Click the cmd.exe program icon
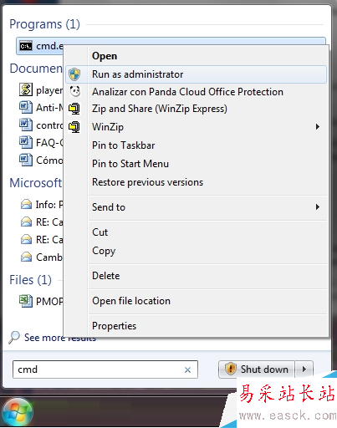Screen dimensions: 337x428 pyautogui.click(x=26, y=46)
